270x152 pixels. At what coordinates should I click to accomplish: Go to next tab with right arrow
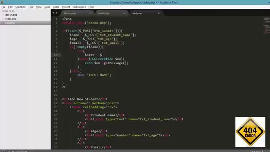coord(57,13)
